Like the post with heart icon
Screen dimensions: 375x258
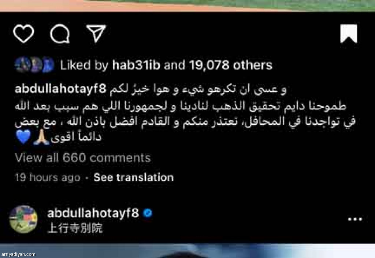click(23, 34)
